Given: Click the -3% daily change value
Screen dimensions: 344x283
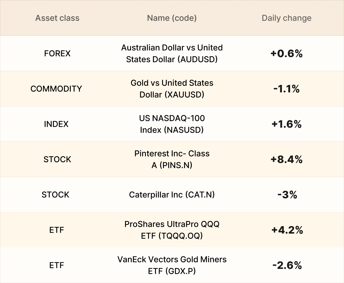Looking at the screenshot, I should click(287, 195).
